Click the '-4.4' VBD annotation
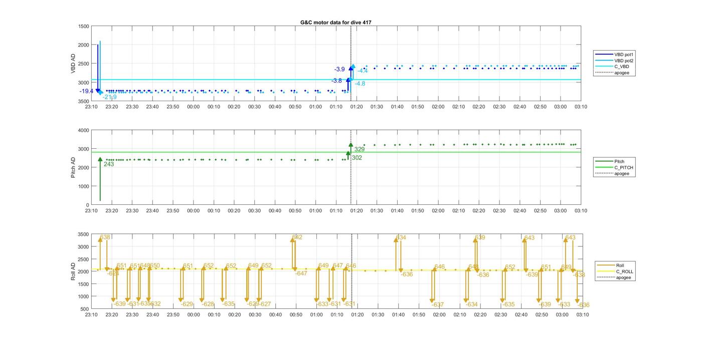This screenshot has height=347, width=702. [x=362, y=71]
